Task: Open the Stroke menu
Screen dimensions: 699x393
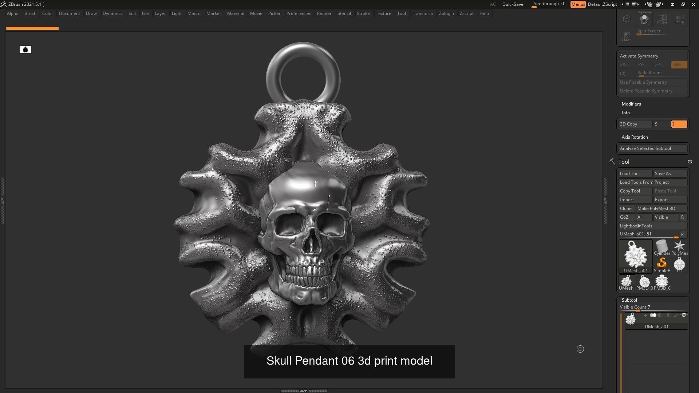Action: (x=363, y=13)
